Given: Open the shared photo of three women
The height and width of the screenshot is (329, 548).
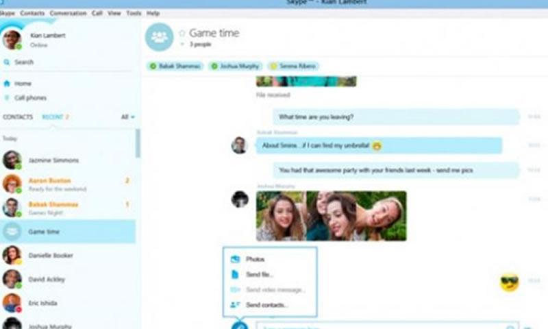Looking at the screenshot, I should [332, 216].
